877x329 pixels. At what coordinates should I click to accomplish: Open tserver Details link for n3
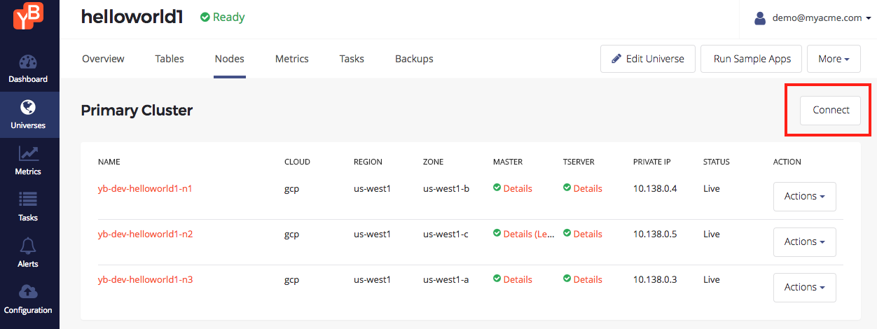tap(588, 279)
